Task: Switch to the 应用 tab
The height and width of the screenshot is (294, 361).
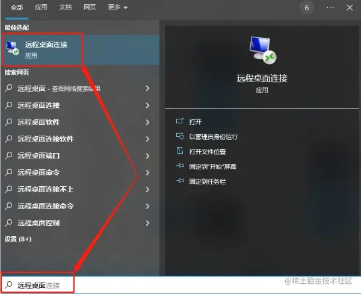Action: click(41, 7)
